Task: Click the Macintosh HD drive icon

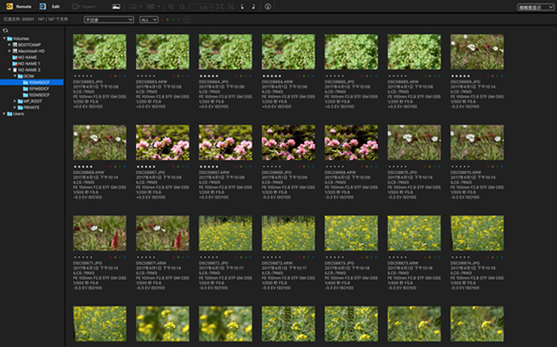Action: (15, 51)
